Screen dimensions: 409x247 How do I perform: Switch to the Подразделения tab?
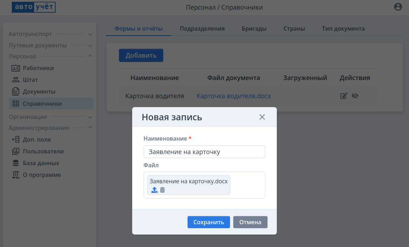[x=202, y=29]
